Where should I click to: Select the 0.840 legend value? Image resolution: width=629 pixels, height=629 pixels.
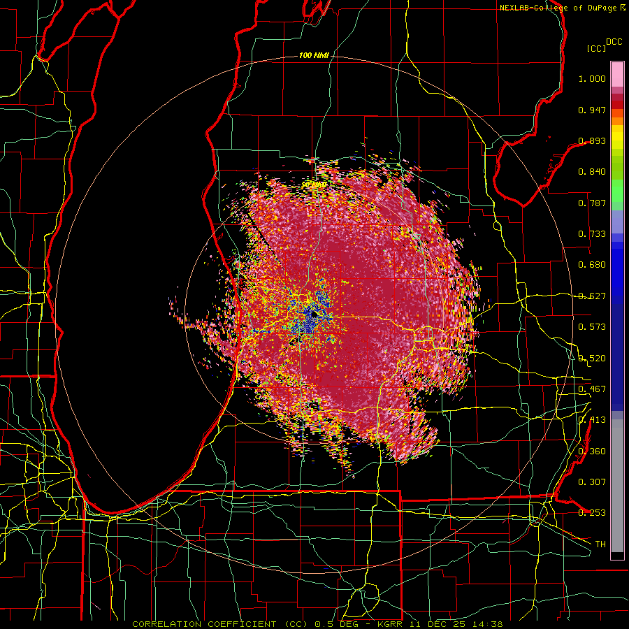pyautogui.click(x=592, y=172)
